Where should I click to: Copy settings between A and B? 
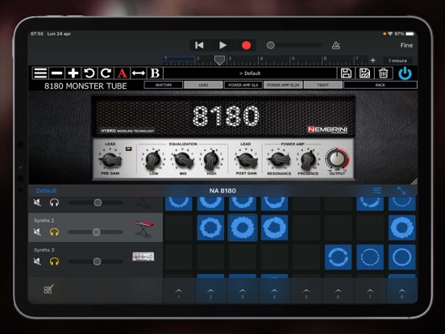coord(139,73)
